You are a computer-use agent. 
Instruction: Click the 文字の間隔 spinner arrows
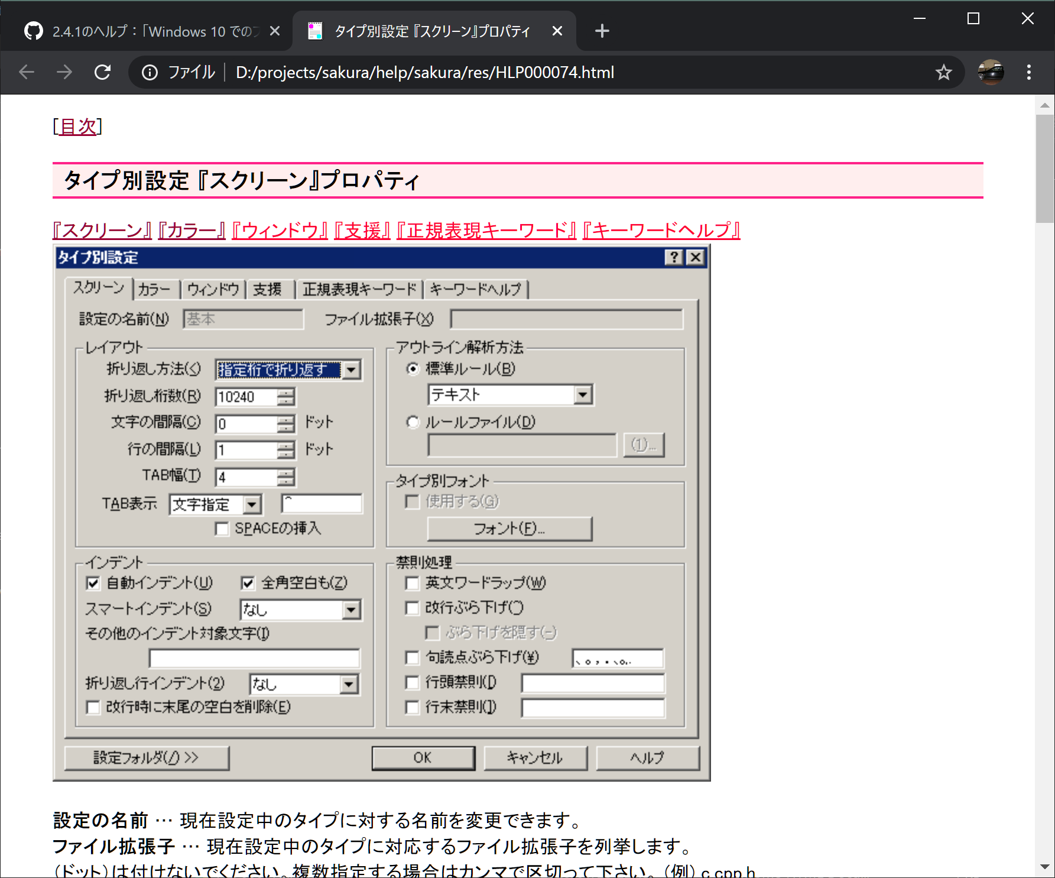[x=285, y=423]
